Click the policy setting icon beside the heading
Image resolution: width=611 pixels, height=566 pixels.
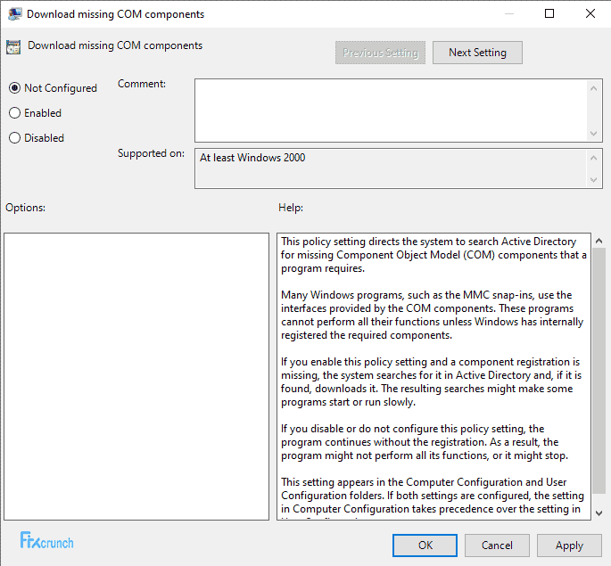[13, 47]
